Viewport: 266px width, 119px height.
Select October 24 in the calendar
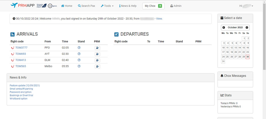click(x=223, y=57)
